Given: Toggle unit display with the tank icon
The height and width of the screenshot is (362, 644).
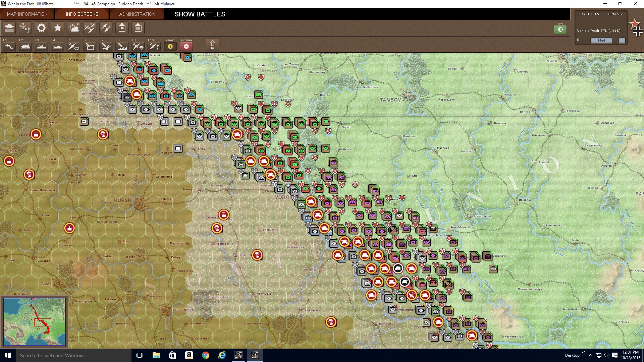Looking at the screenshot, I should (9, 28).
